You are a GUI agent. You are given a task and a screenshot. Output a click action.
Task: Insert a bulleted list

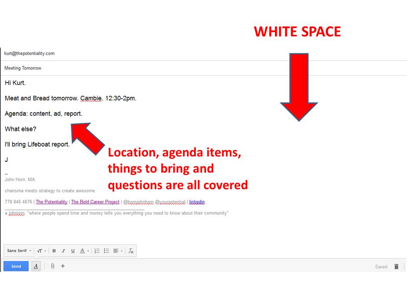[x=106, y=251]
